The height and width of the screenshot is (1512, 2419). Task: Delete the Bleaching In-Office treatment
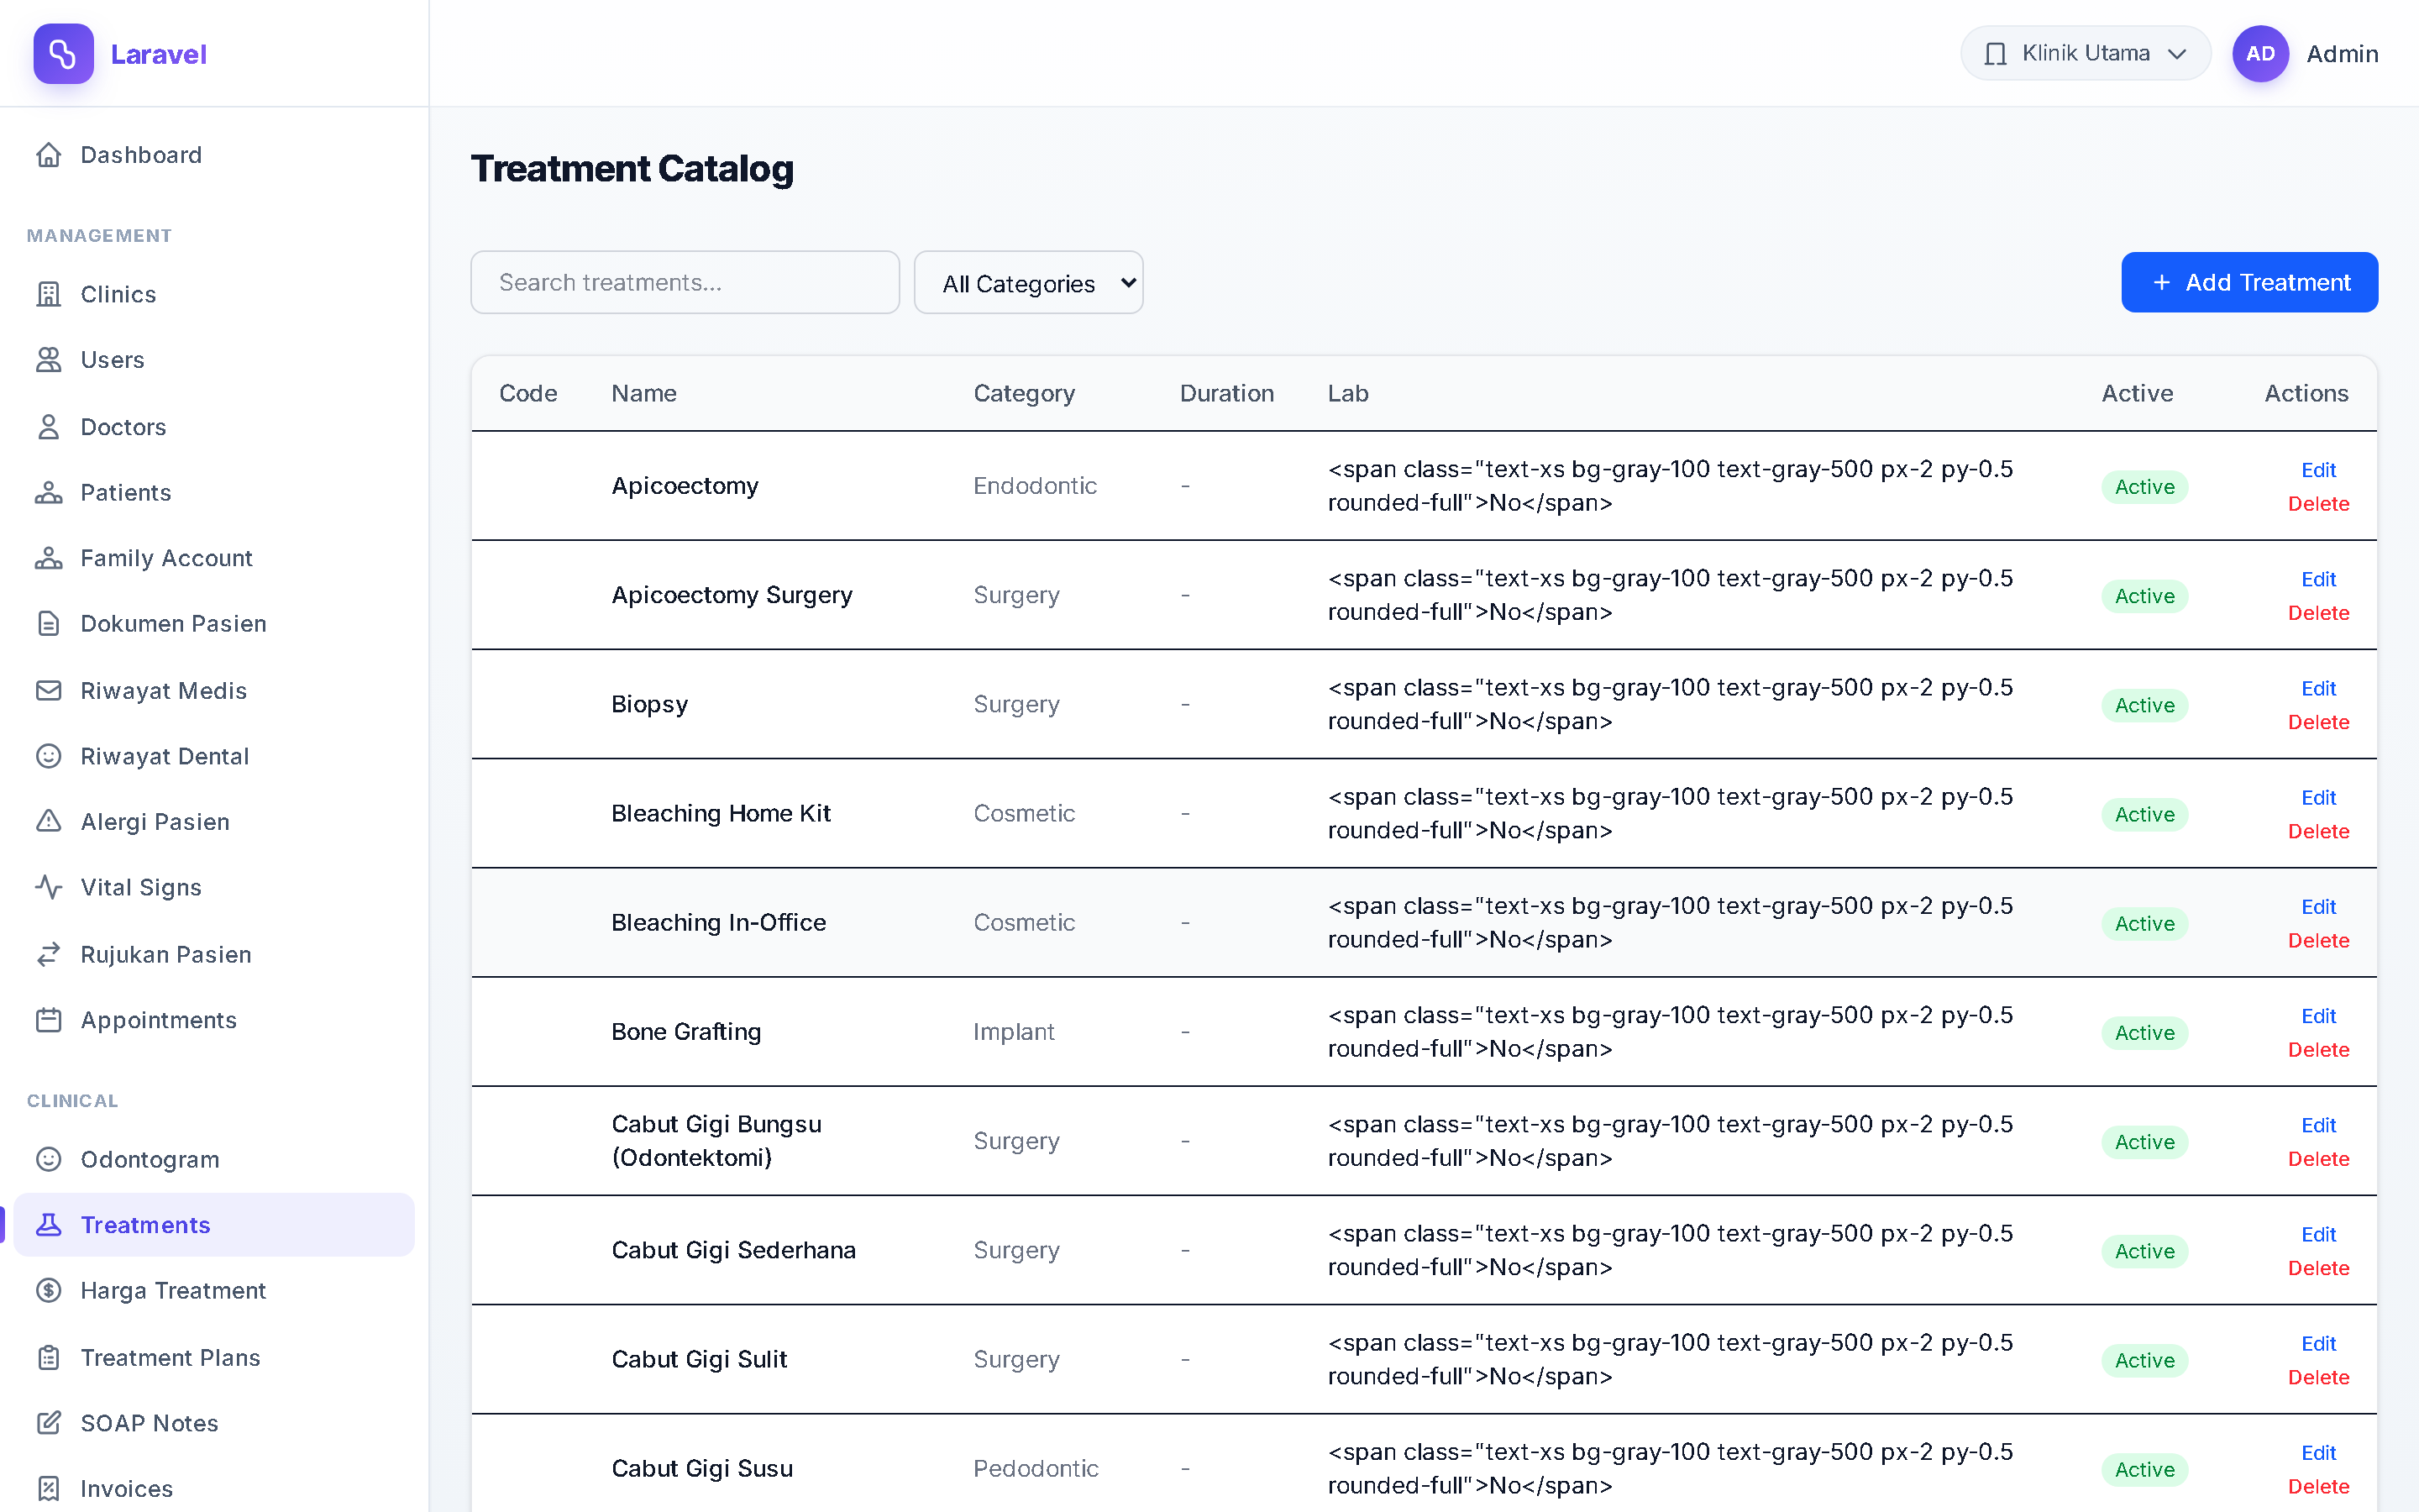point(2318,941)
